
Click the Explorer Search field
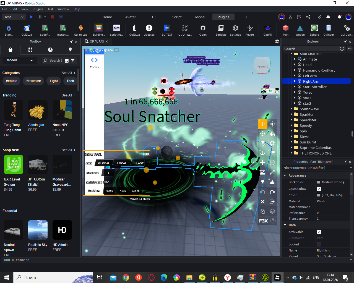pyautogui.click(x=311, y=49)
